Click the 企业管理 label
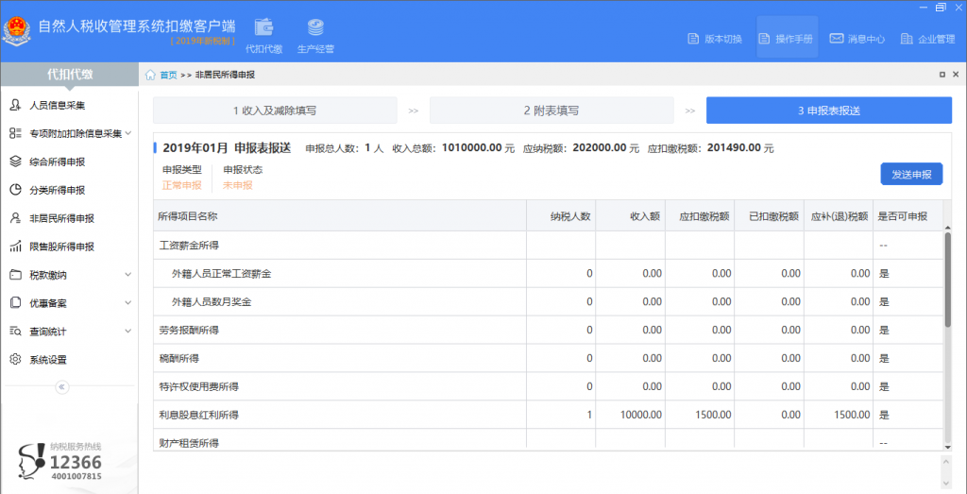 (936, 39)
